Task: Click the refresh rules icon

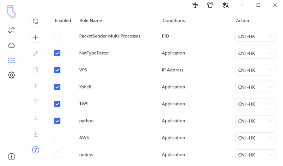Action: click(x=36, y=21)
